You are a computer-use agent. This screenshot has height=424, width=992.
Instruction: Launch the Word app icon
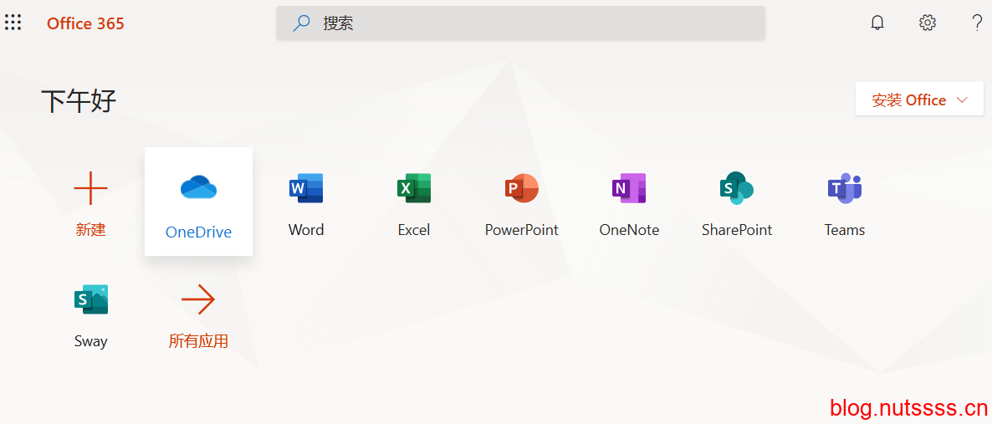tap(306, 188)
